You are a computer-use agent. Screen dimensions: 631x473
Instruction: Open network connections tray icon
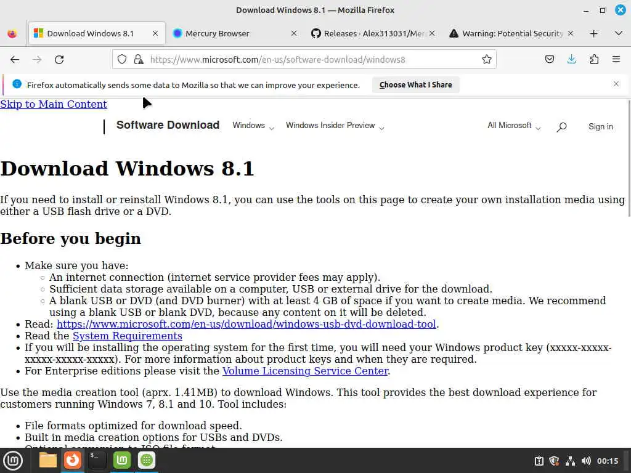pos(570,461)
